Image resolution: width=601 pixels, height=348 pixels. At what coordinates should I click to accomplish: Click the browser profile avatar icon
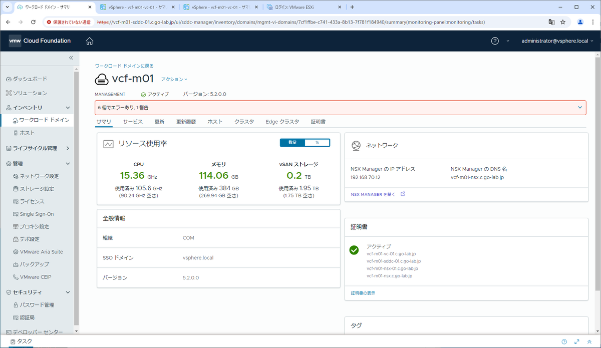580,22
